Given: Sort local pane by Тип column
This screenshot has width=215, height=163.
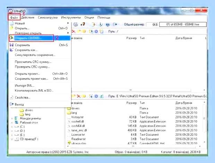Looking at the screenshot, I should tap(142, 103).
